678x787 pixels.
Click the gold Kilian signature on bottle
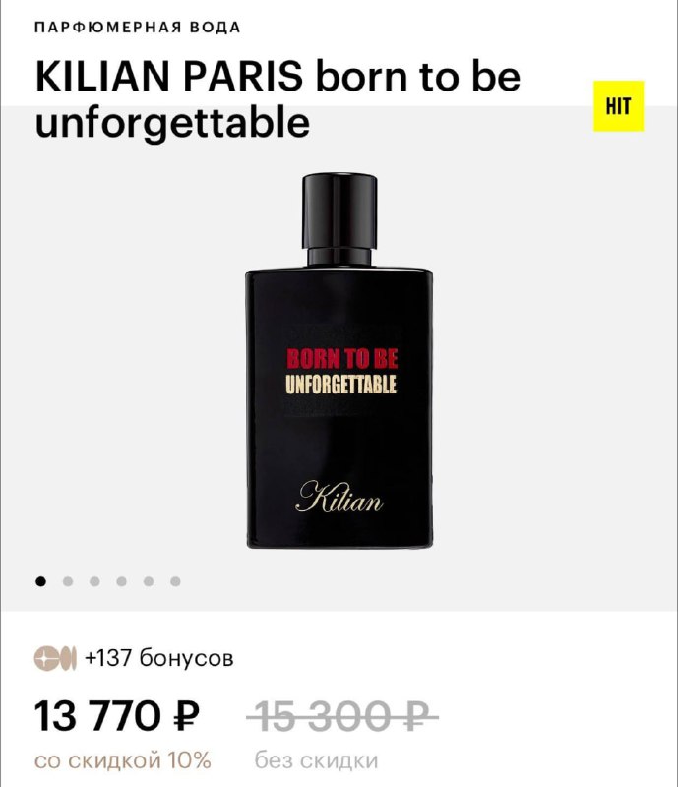[x=339, y=498]
